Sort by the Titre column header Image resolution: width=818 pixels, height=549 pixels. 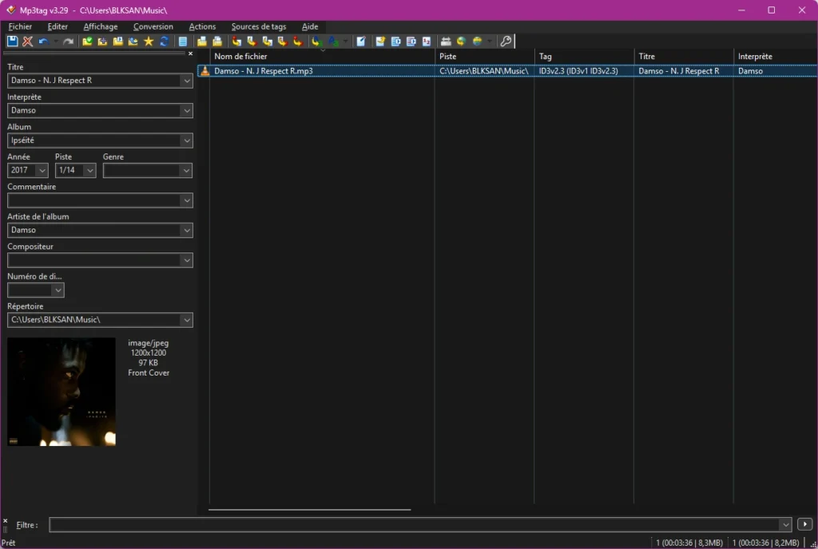pos(684,57)
